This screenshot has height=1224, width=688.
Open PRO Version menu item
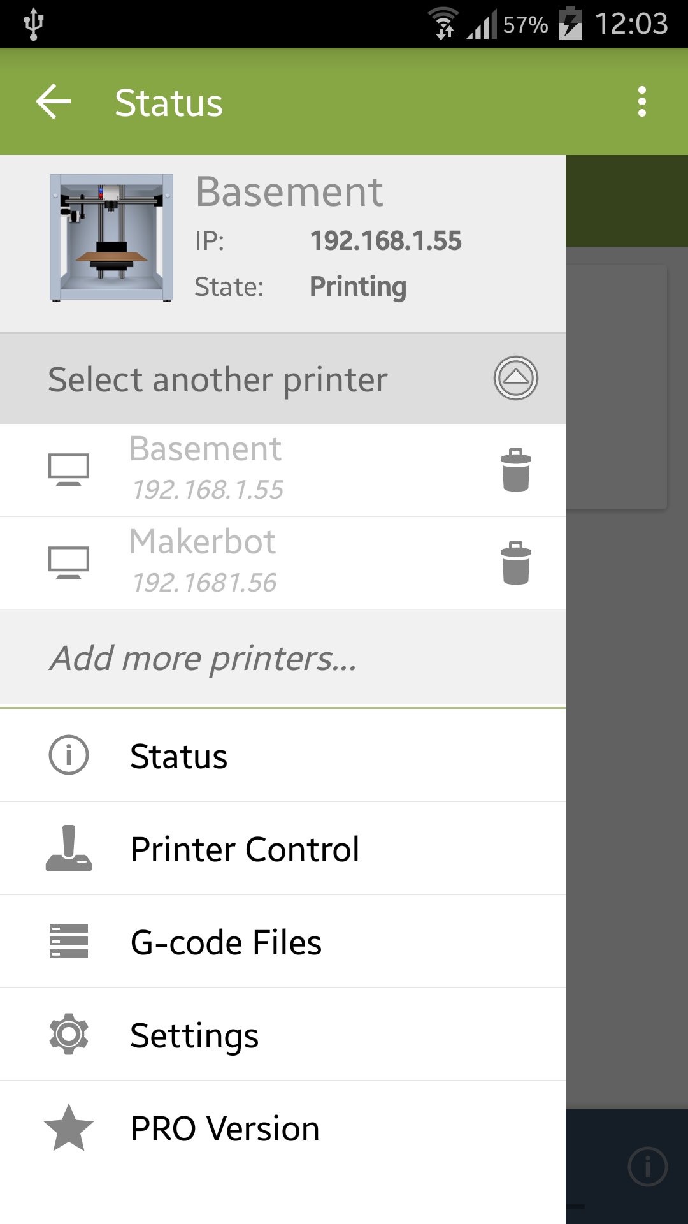tap(225, 1128)
